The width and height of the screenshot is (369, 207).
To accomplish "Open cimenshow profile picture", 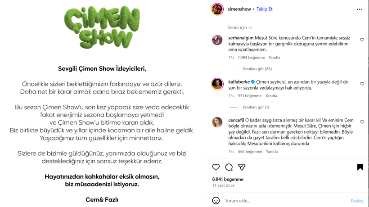I will pos(217,9).
